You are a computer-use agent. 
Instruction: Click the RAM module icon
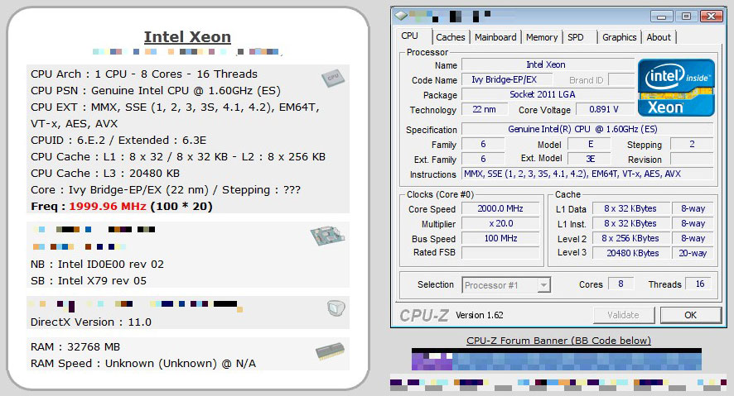[330, 351]
